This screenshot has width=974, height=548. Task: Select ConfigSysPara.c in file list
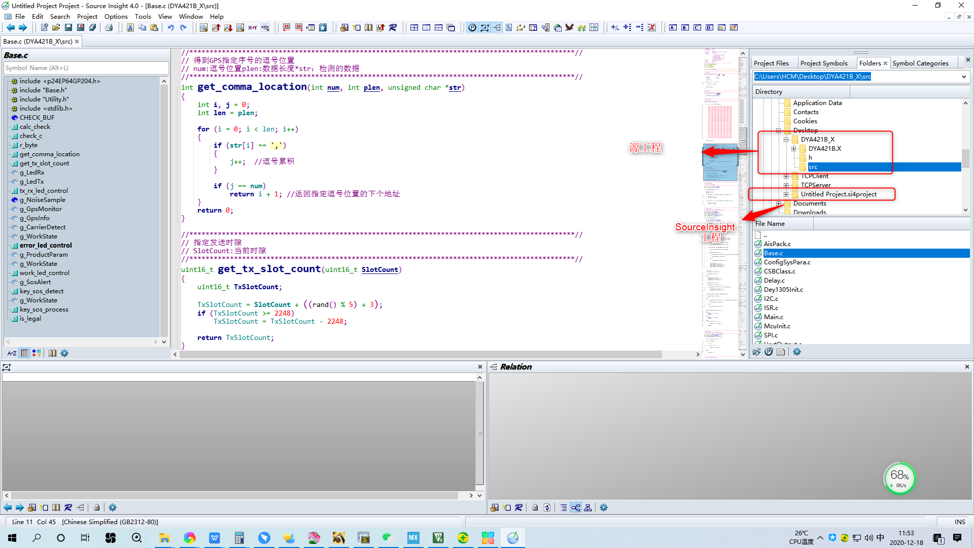click(787, 262)
